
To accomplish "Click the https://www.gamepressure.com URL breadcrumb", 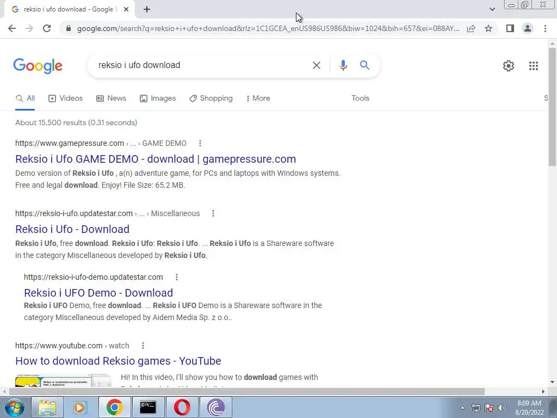I will (70, 143).
